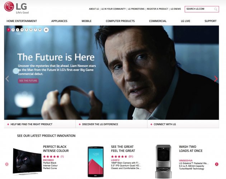226x179 pixels.
Task: Go to next hero slide with red arrow
Action: 216,79
